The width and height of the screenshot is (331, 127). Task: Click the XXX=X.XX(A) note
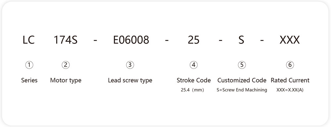point(290,90)
